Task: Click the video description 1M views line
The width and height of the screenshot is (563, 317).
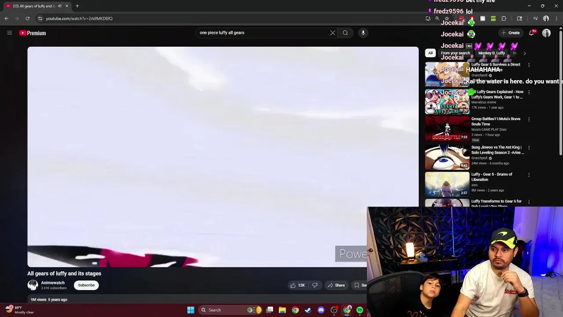Action: pyautogui.click(x=49, y=299)
